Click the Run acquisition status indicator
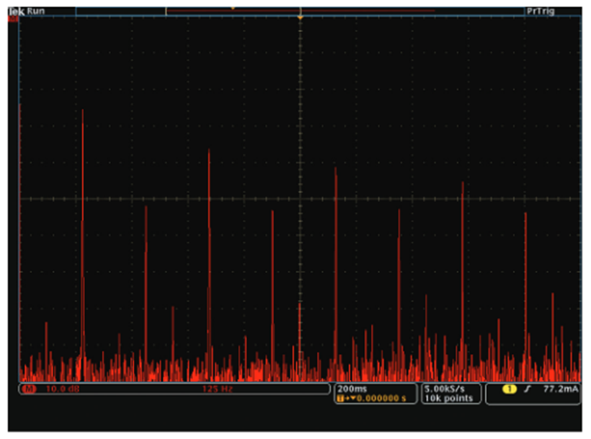 click(36, 11)
